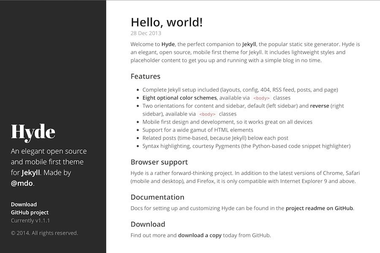Open the "project readme on GitHub" link
The image size is (380, 253).
[319, 208]
